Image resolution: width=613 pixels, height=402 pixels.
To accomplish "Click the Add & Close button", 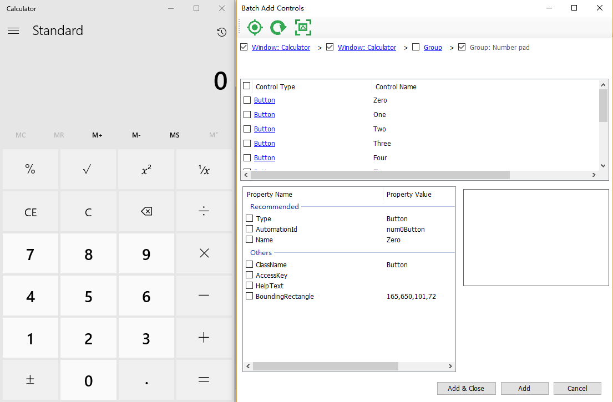I will pos(466,388).
